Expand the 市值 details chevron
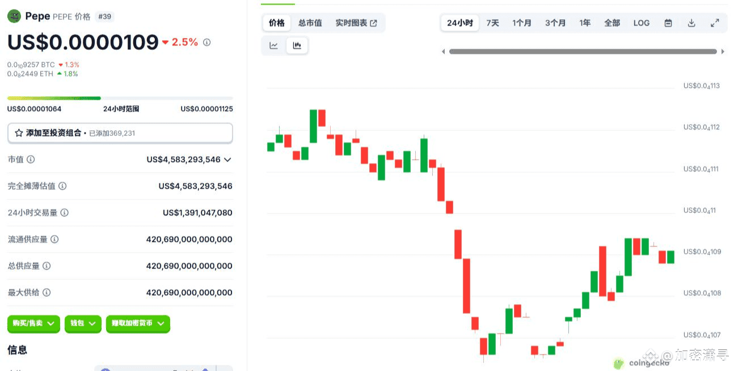The width and height of the screenshot is (734, 371). coord(227,160)
